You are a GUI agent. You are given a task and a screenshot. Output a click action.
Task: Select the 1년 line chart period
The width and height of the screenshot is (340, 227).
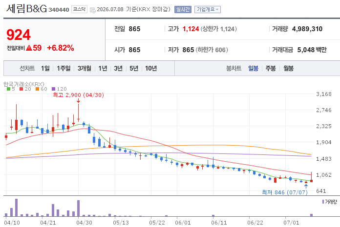(x=103, y=69)
